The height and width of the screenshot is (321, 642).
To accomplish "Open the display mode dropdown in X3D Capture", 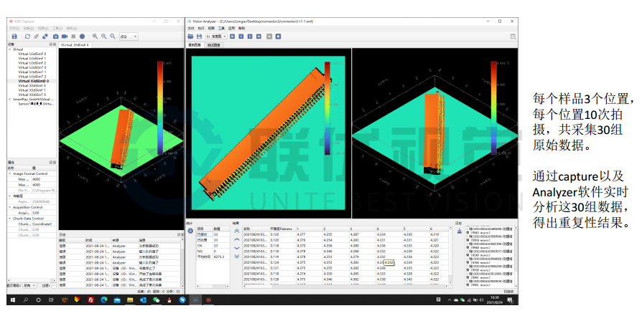I will pyautogui.click(x=129, y=36).
